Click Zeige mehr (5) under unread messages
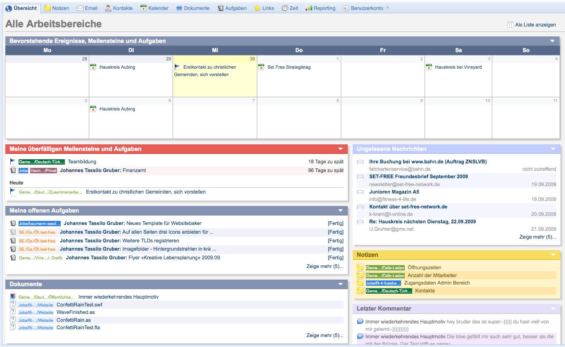Viewport: 565px width, 347px height. (537, 237)
